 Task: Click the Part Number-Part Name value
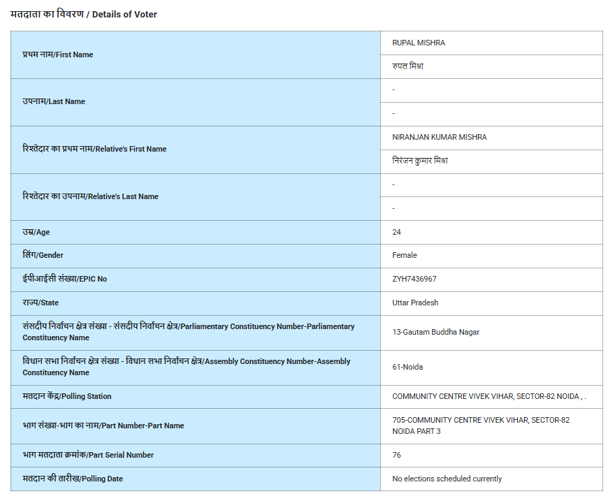pos(481,426)
